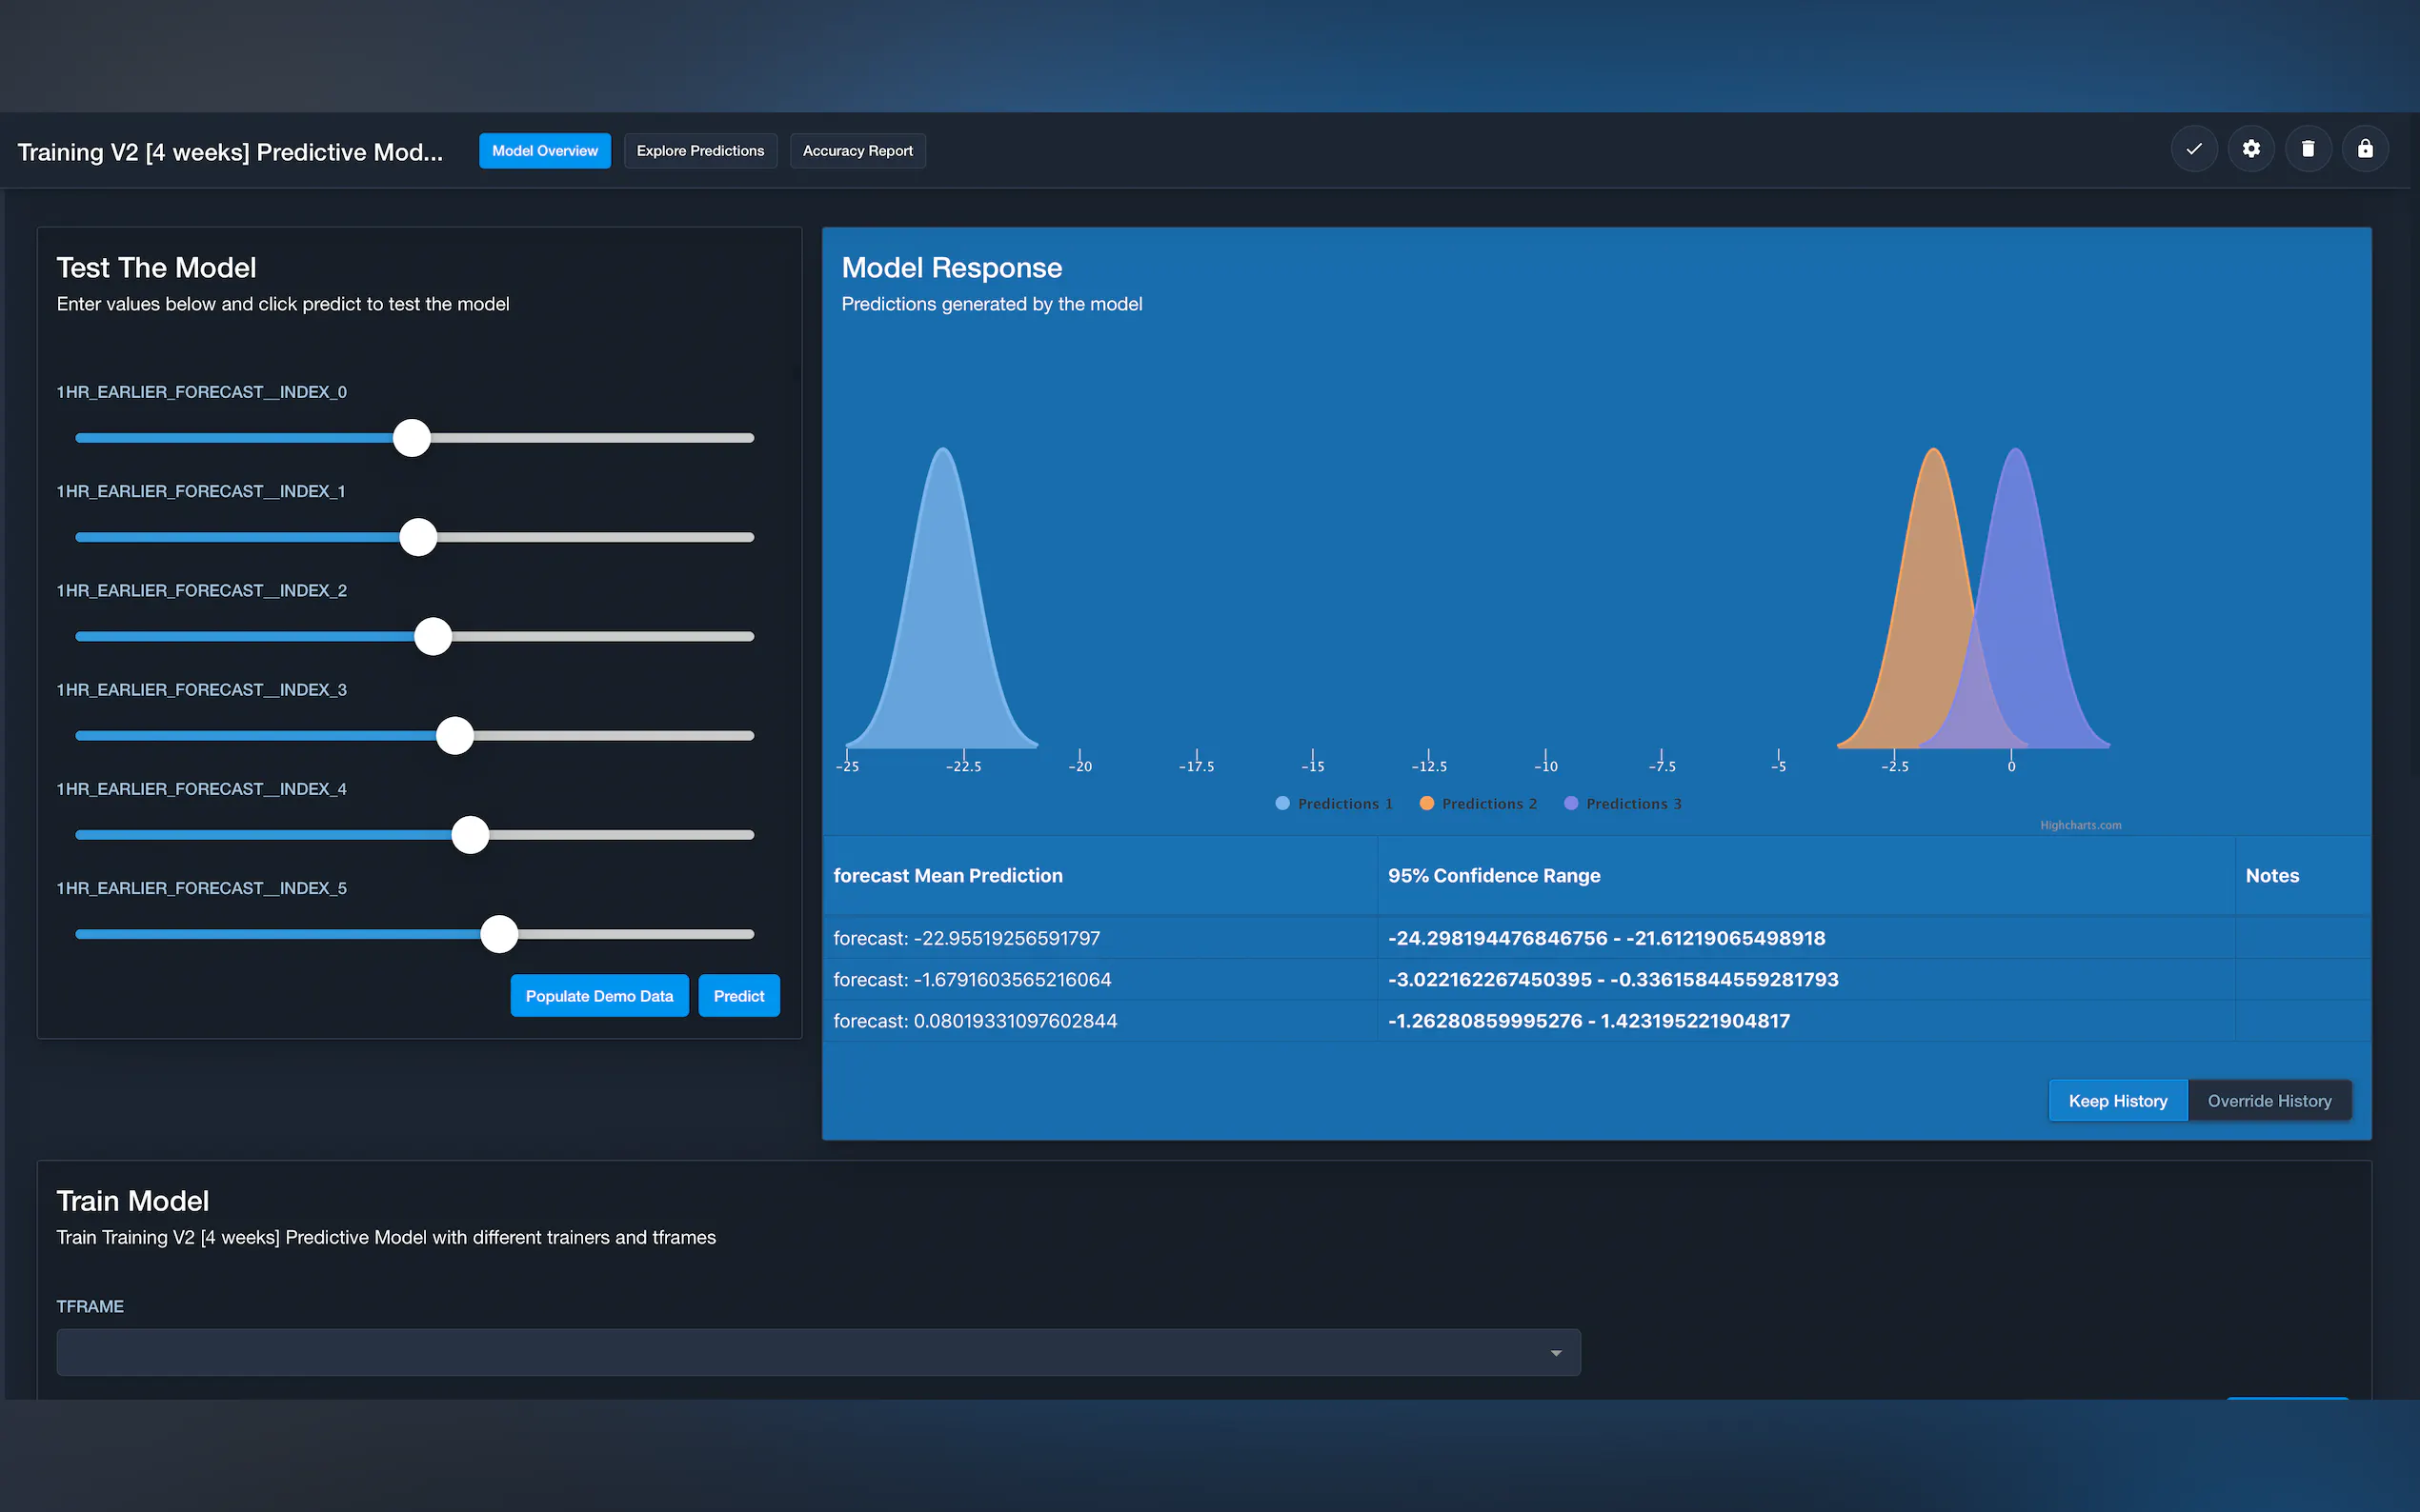Viewport: 2420px width, 1512px height.
Task: Click the trash delete icon
Action: [2308, 150]
